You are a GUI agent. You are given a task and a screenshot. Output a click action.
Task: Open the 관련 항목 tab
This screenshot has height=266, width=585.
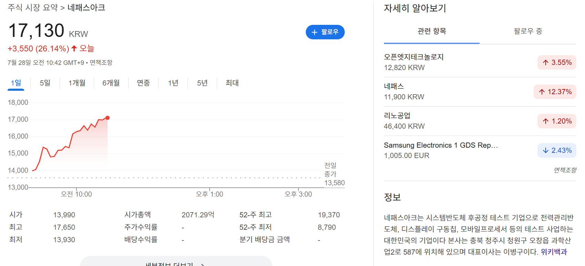432,31
